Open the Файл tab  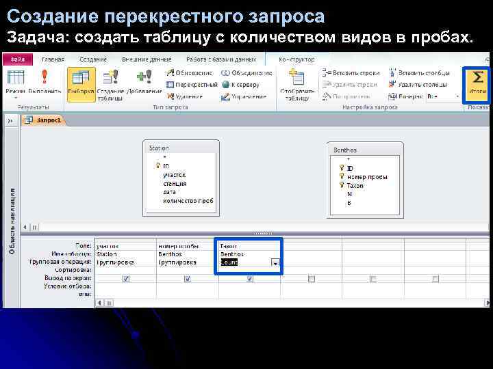pyautogui.click(x=18, y=59)
